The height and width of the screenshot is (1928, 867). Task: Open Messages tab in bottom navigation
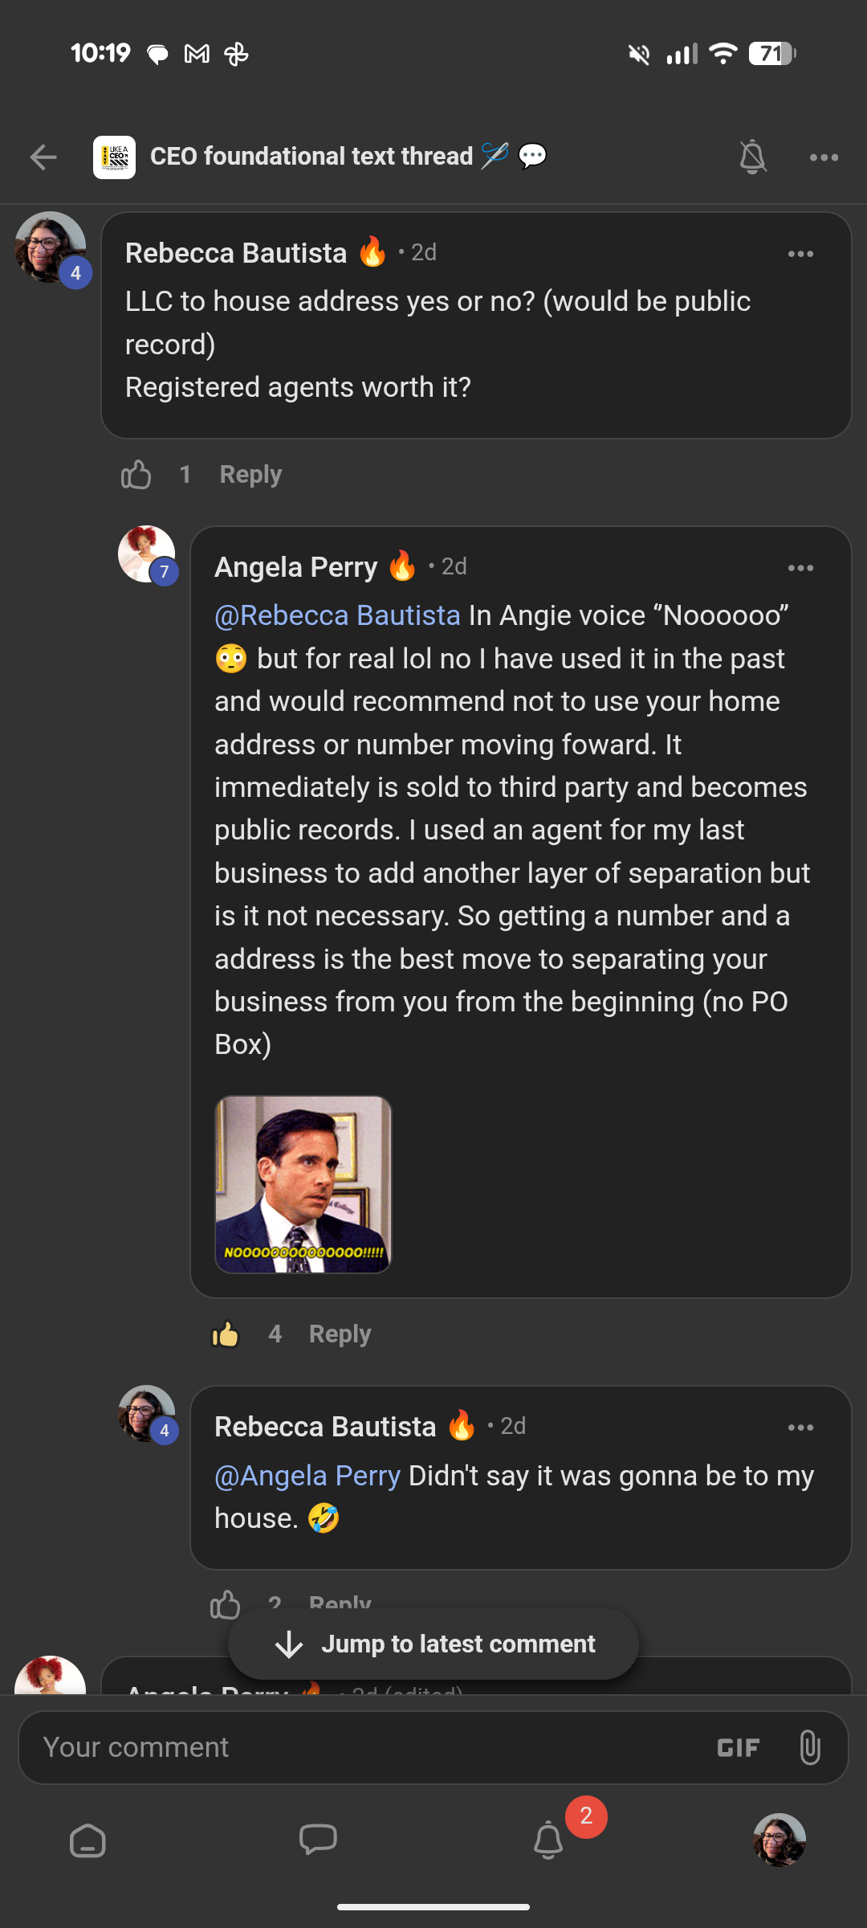click(x=318, y=1840)
